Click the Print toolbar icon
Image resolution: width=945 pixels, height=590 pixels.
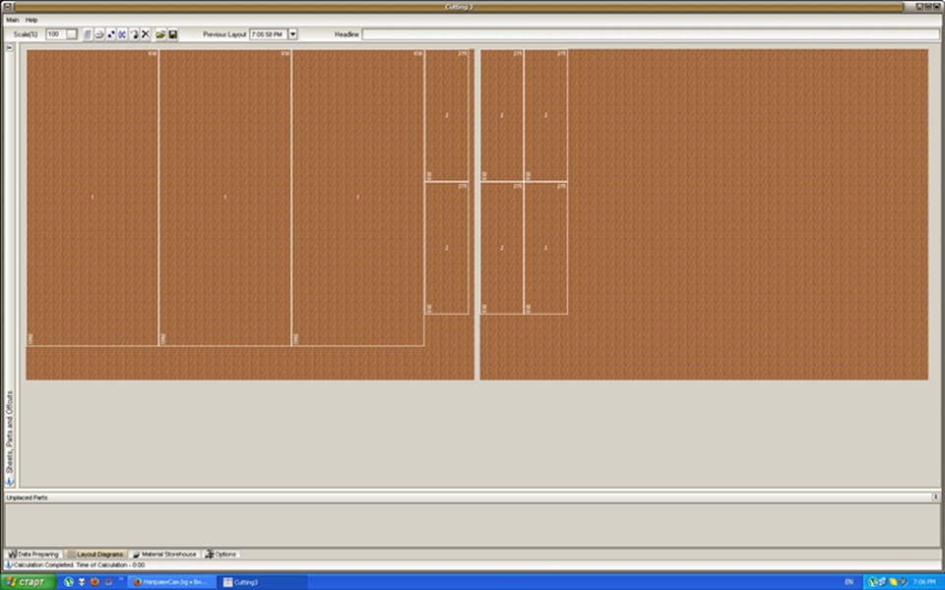pos(99,34)
